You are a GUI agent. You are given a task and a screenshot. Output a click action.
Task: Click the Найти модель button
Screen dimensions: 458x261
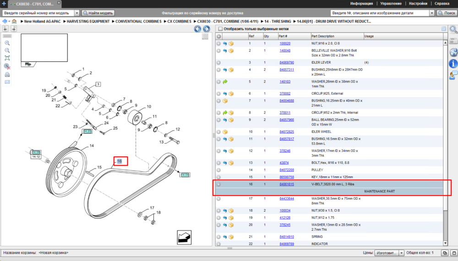pyautogui.click(x=98, y=13)
